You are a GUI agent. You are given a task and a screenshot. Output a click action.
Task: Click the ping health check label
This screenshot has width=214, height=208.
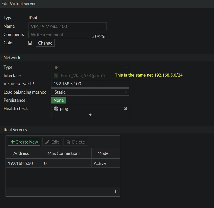point(64,109)
